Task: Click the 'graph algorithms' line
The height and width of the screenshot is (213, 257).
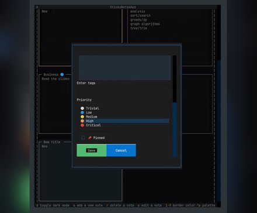Action: [x=145, y=24]
